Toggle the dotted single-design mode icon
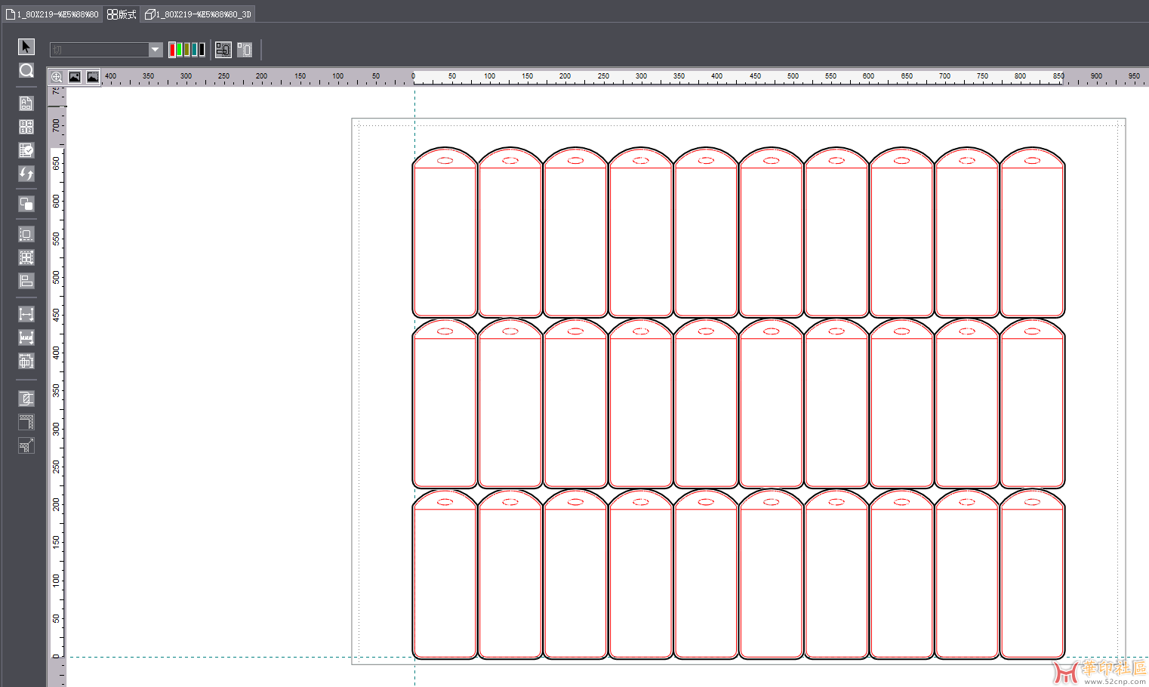The image size is (1149, 687). pyautogui.click(x=245, y=50)
